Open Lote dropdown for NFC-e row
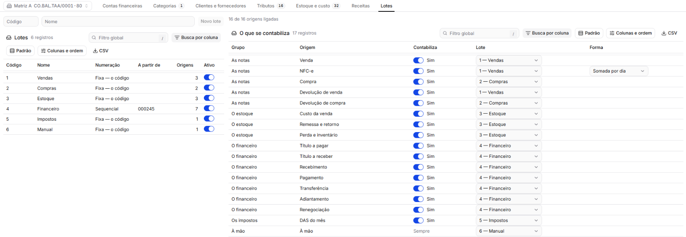This screenshot has height=237, width=686. pos(509,71)
